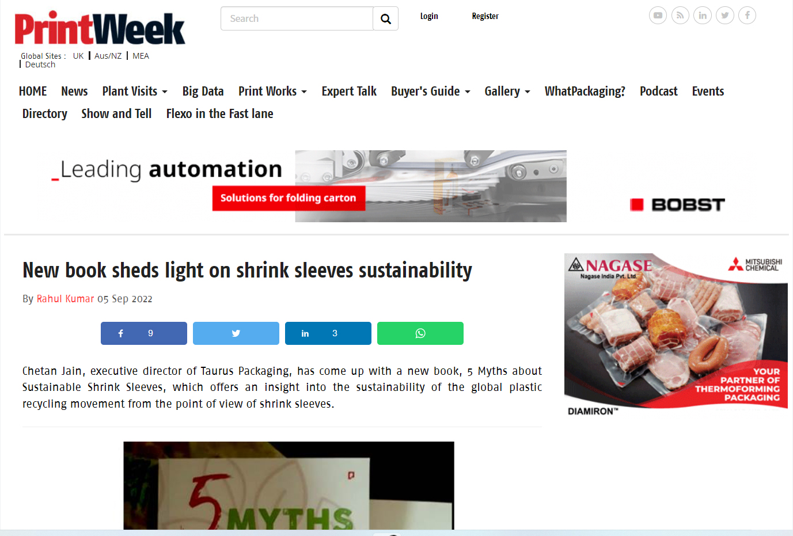Expand the Plant Visits dropdown
793x536 pixels.
135,92
